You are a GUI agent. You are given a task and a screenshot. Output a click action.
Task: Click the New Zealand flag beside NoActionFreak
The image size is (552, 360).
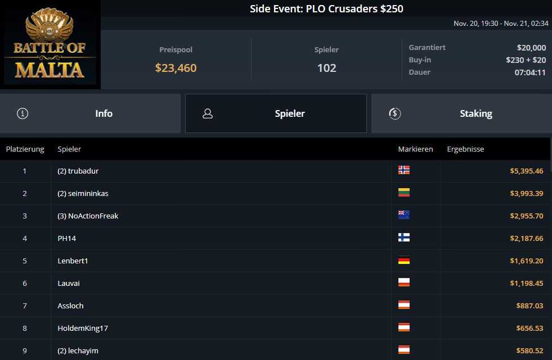click(x=403, y=215)
